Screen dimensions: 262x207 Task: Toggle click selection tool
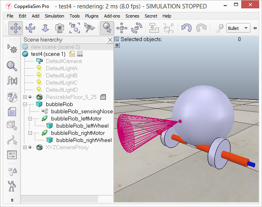pos(107,28)
